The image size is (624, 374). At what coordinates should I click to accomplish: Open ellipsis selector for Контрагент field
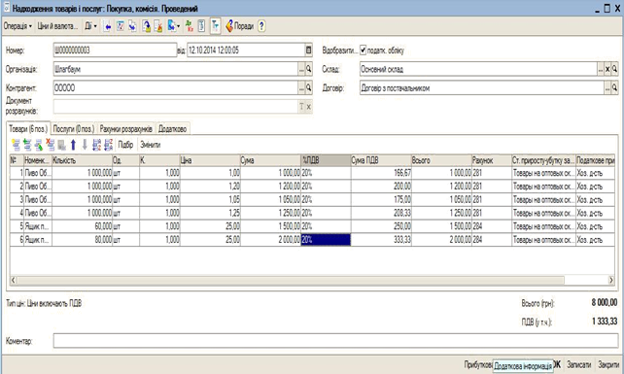point(301,88)
